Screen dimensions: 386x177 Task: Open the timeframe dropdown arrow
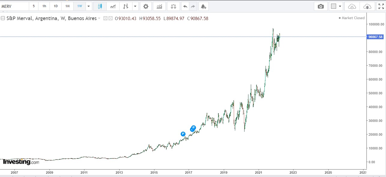pyautogui.click(x=89, y=6)
